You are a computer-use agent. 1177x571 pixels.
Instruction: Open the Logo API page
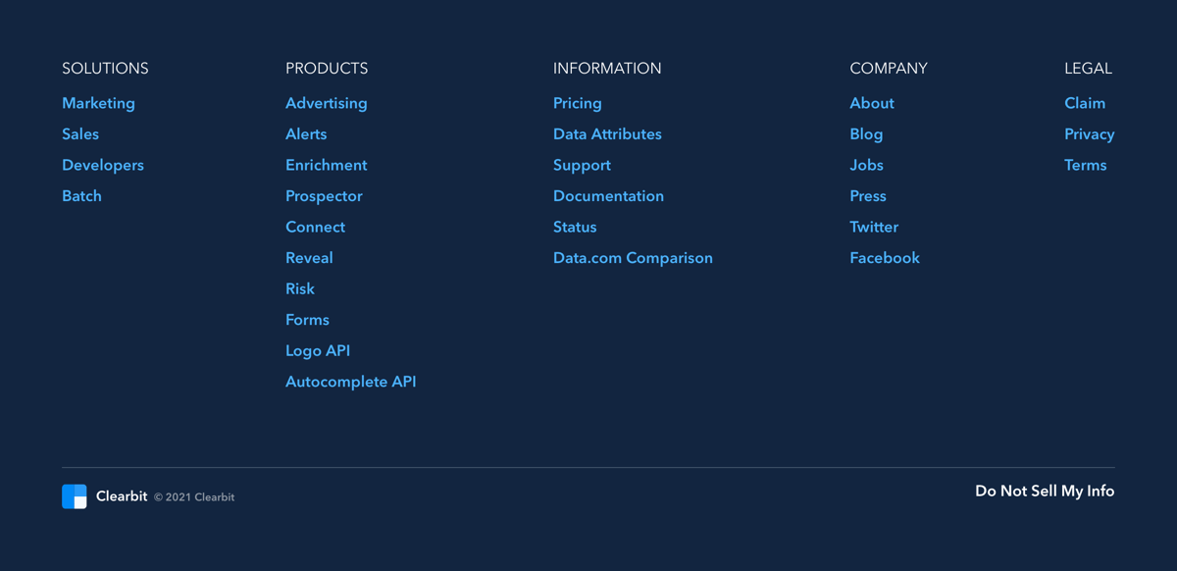pos(318,350)
